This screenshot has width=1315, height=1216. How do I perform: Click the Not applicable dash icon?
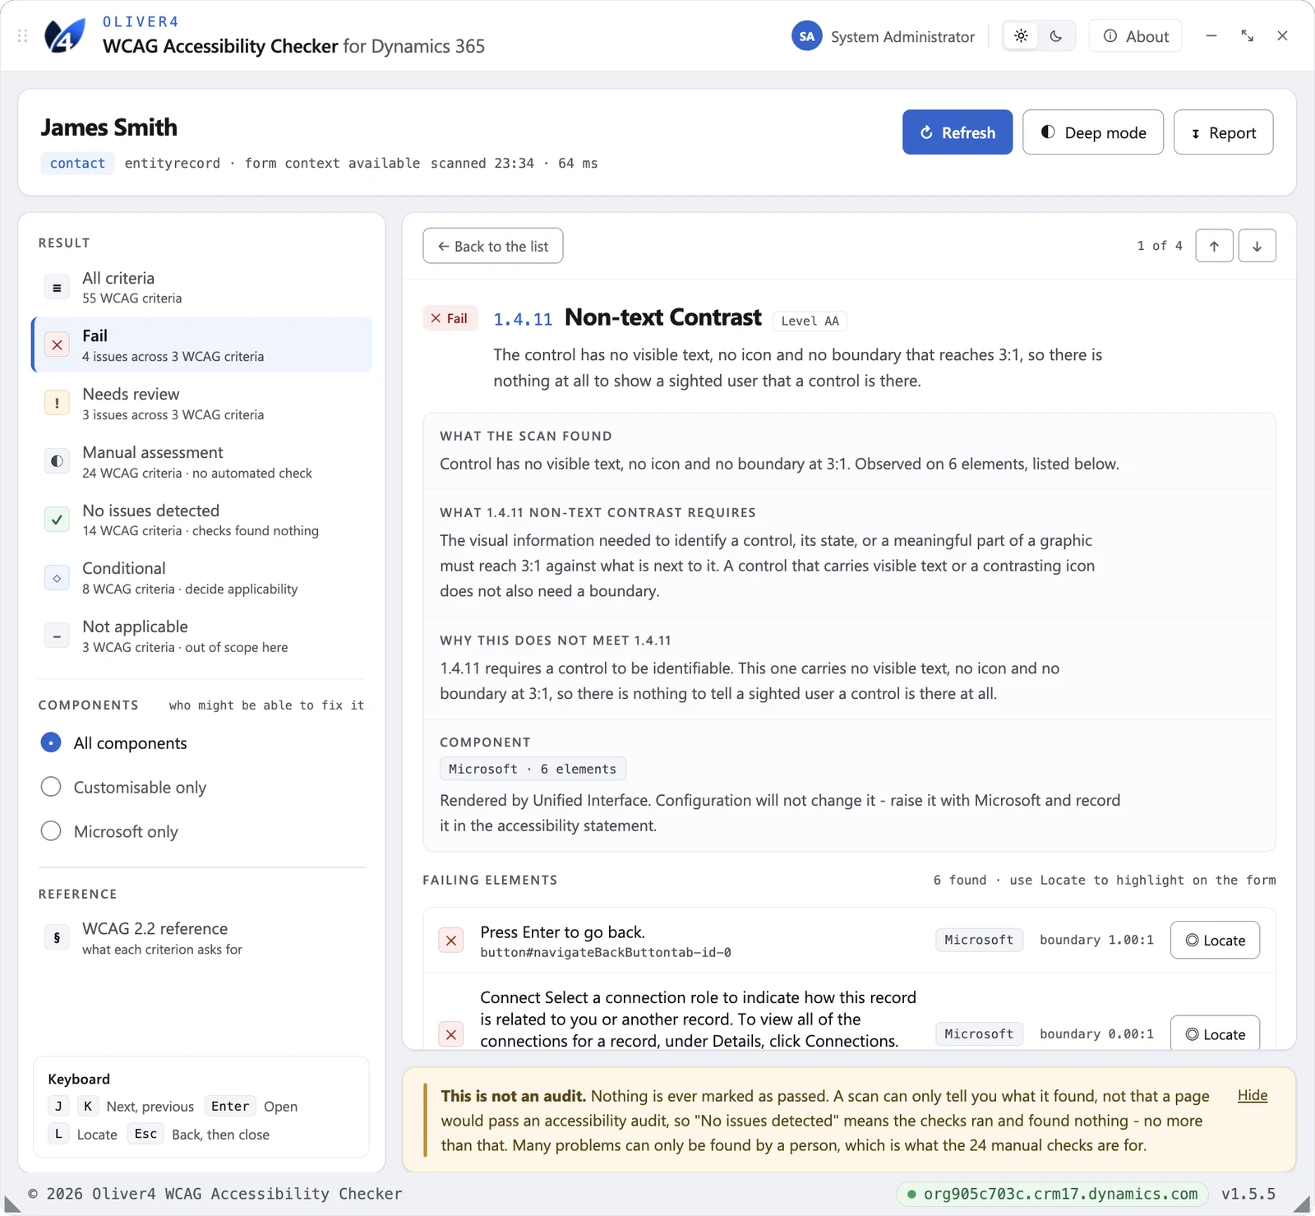tap(57, 636)
